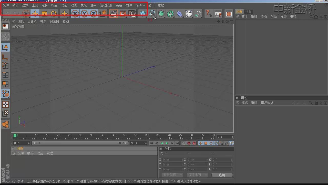Image resolution: width=328 pixels, height=185 pixels.
Task: Click the green playhead at frame 0
Action: [15, 136]
